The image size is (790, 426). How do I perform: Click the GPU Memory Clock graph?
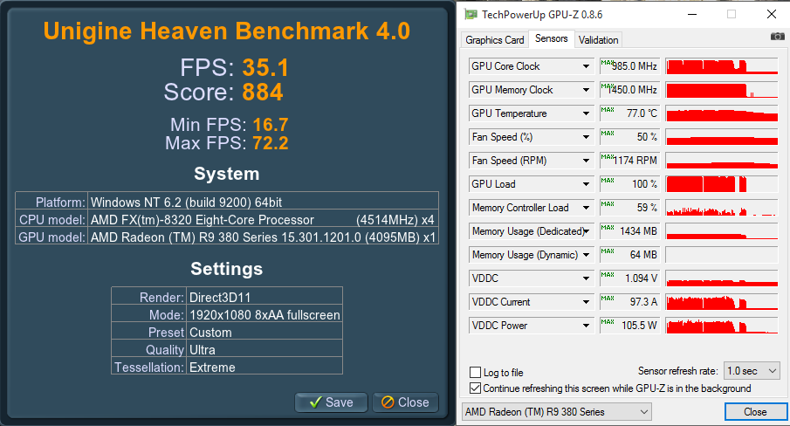pos(722,90)
